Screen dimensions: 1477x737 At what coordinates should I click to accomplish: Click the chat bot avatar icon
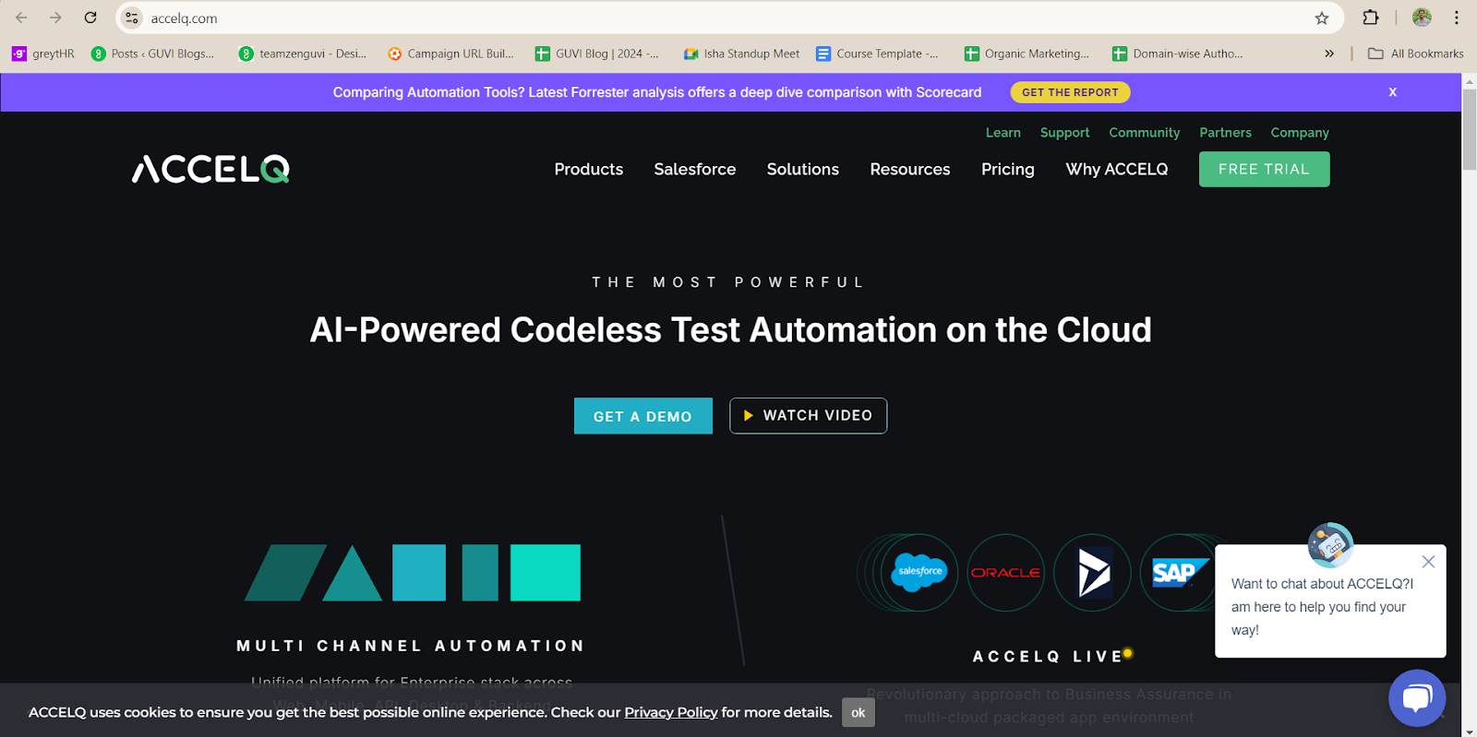click(1330, 546)
